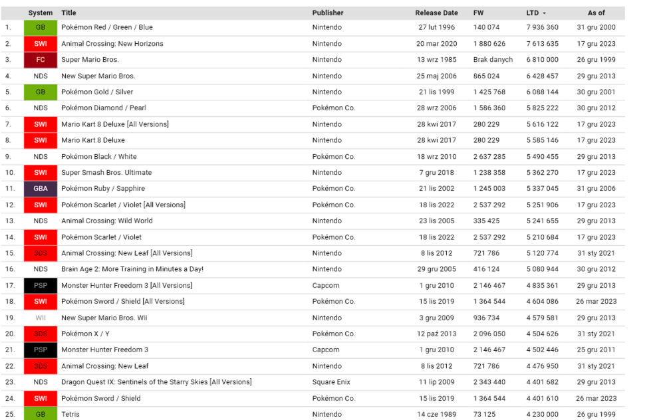The height and width of the screenshot is (420, 665).
Task: Select the Wii badge for New Super Mario Bros. Wii
Action: [x=41, y=318]
